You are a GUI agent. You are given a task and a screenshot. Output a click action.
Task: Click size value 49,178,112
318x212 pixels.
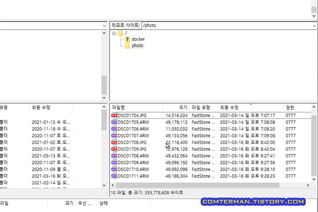[x=176, y=122]
